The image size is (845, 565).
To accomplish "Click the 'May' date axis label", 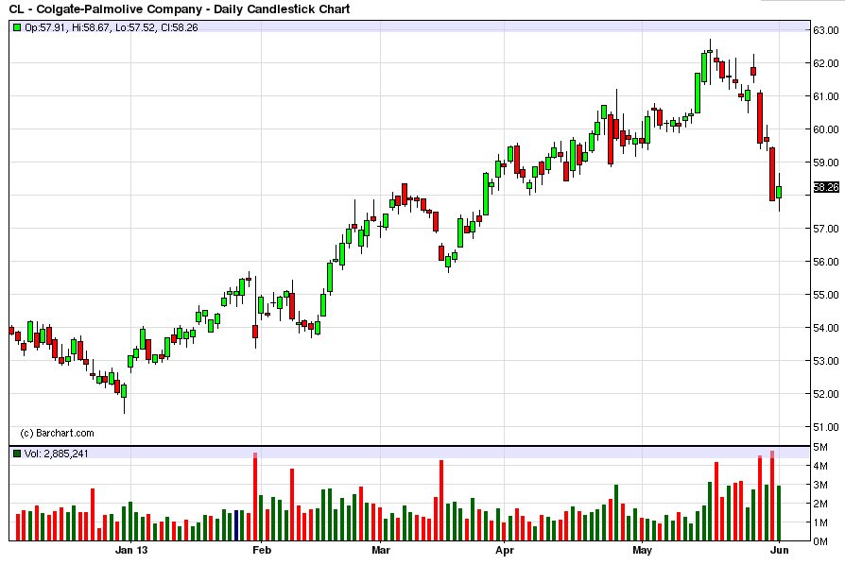I will (642, 551).
